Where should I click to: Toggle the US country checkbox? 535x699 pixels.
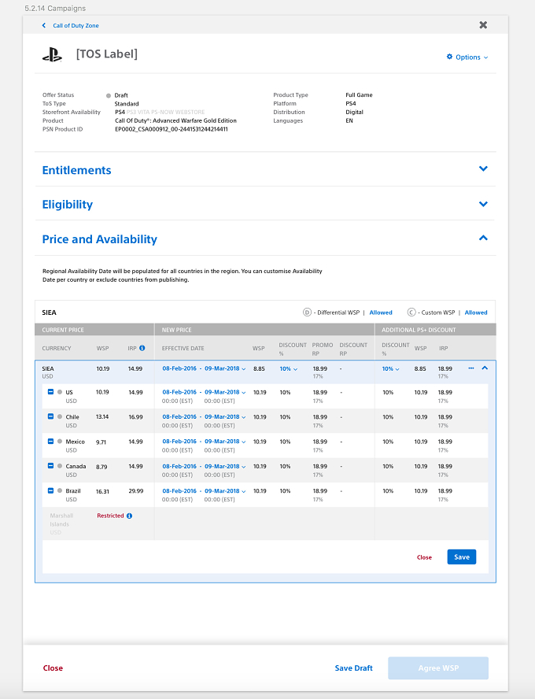[x=51, y=392]
